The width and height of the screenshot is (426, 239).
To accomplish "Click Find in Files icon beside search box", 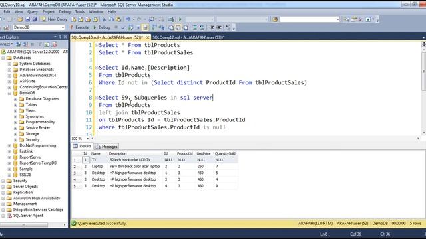I will [275, 19].
